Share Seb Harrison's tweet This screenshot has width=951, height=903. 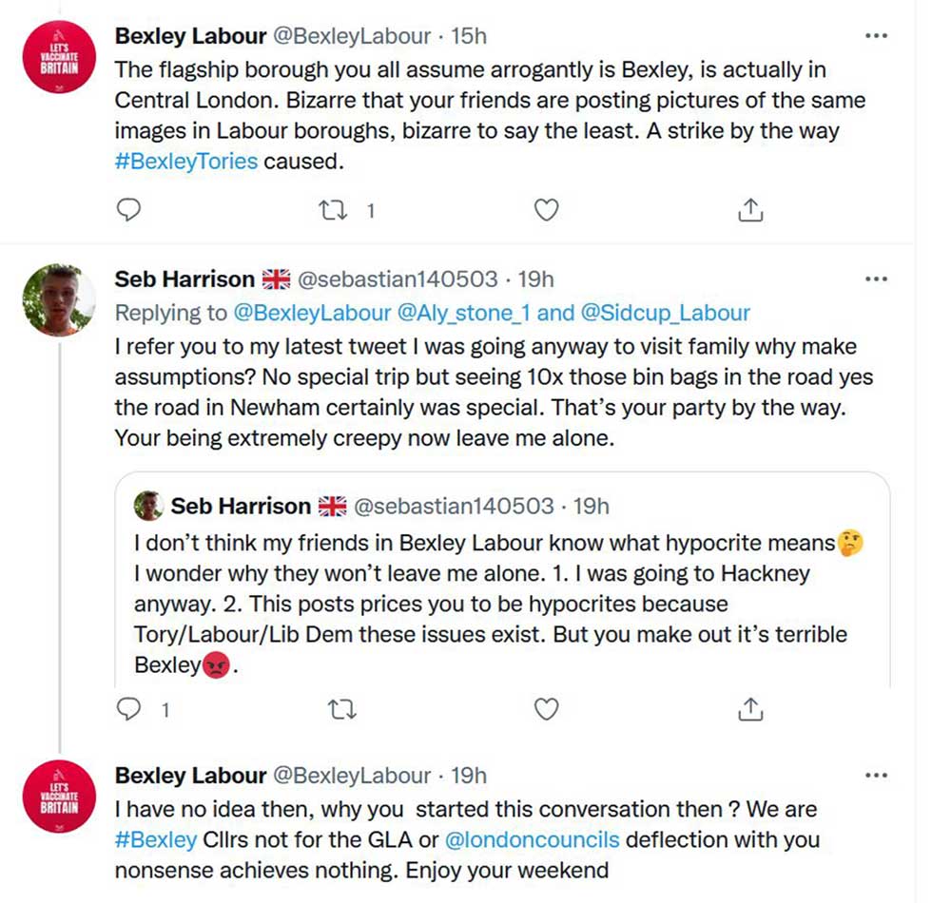751,708
